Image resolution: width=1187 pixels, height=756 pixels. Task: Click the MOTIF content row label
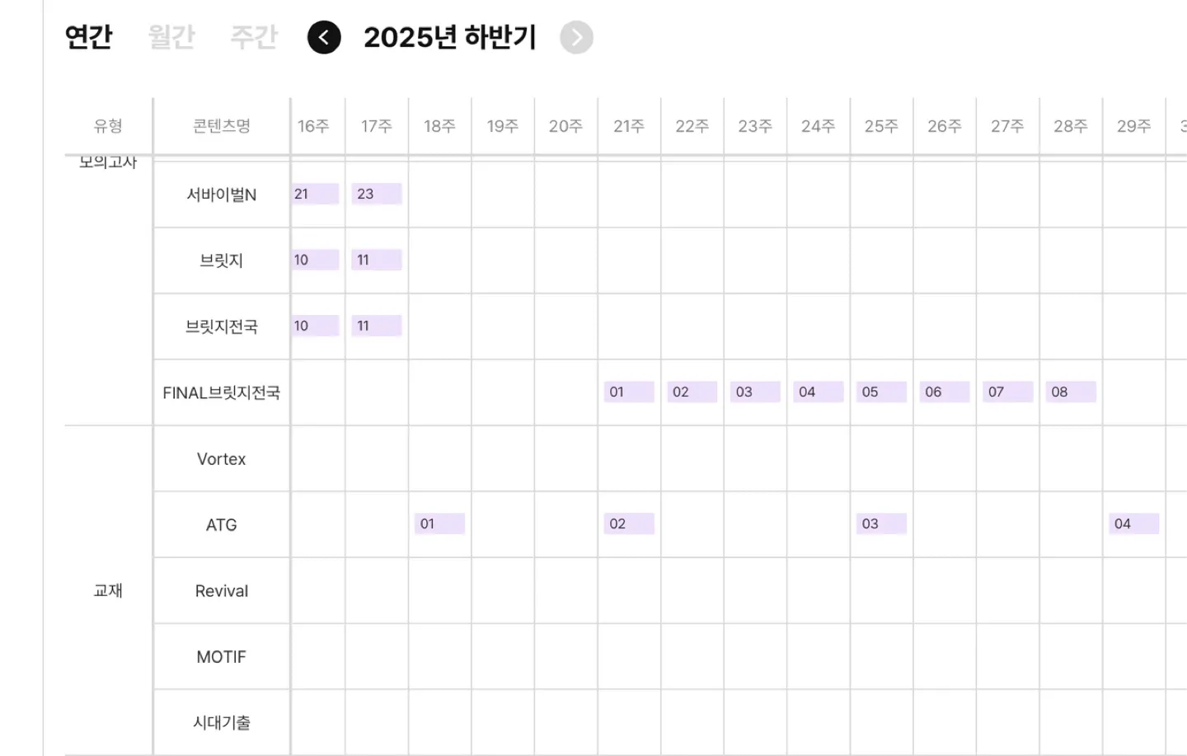click(x=221, y=657)
